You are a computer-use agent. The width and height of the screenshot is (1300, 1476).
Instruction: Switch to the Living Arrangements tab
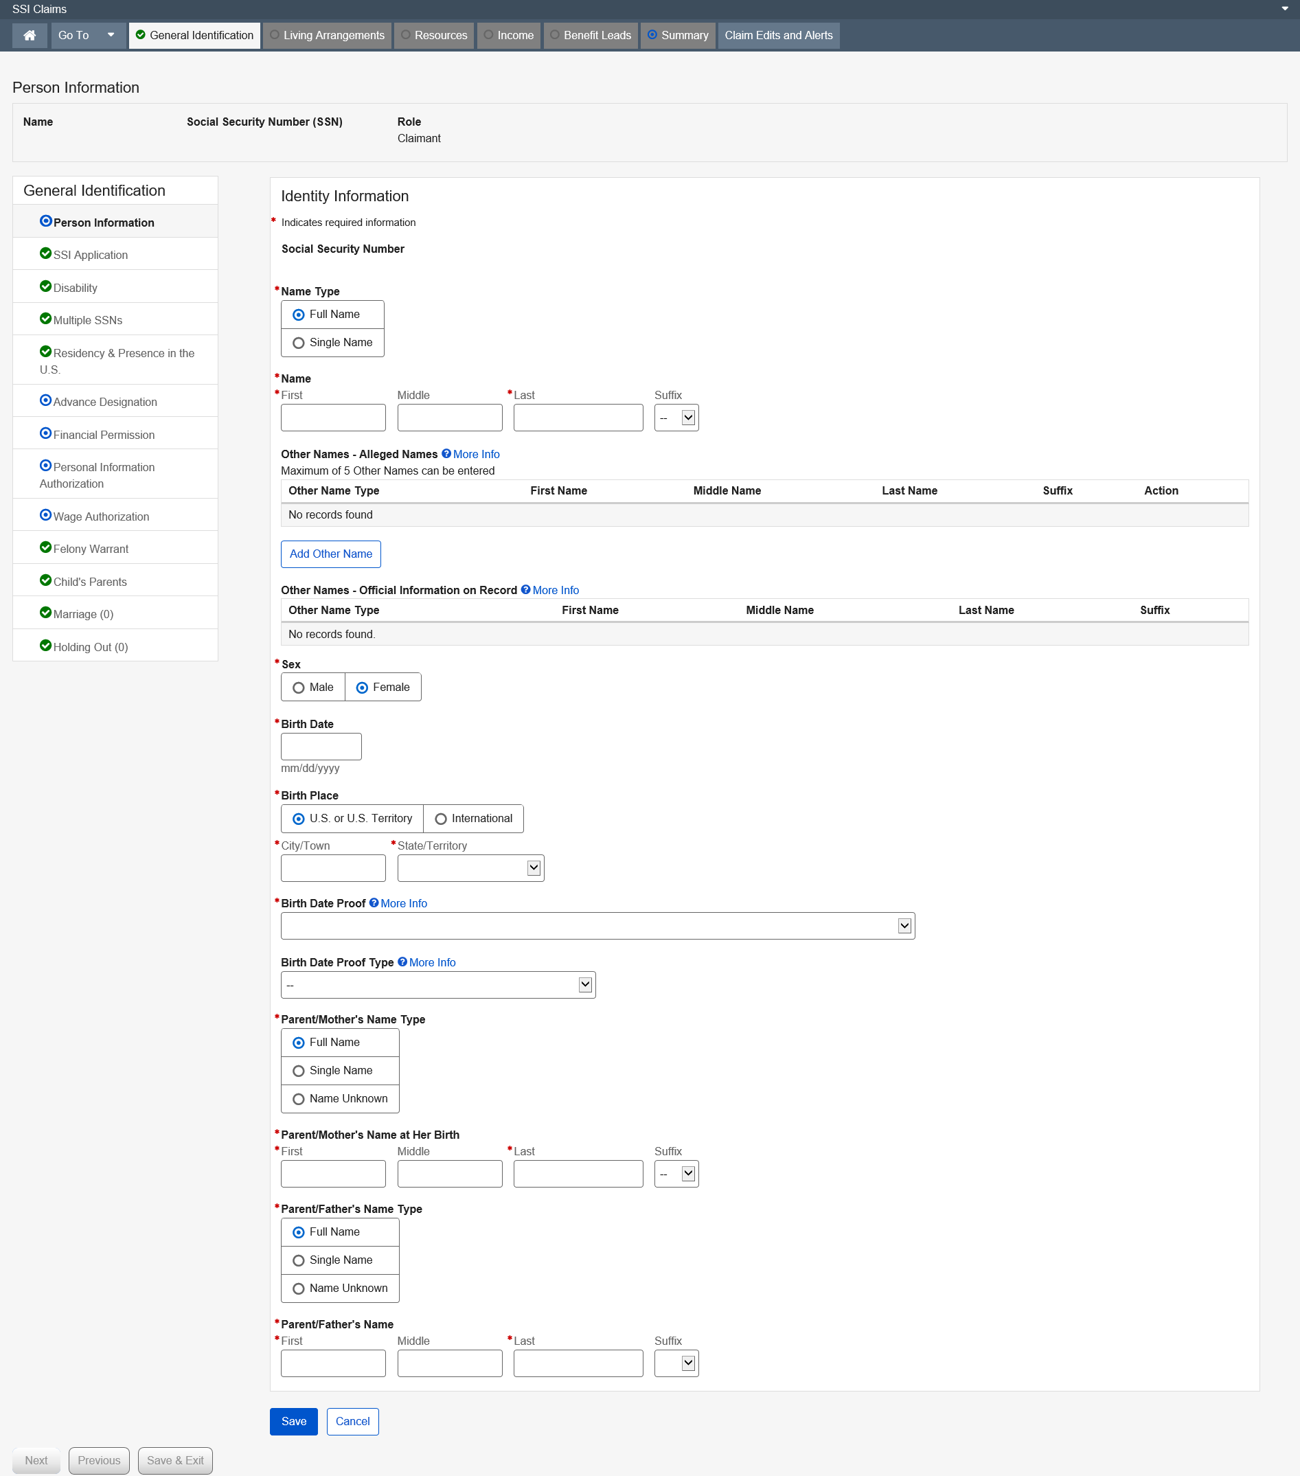click(327, 36)
